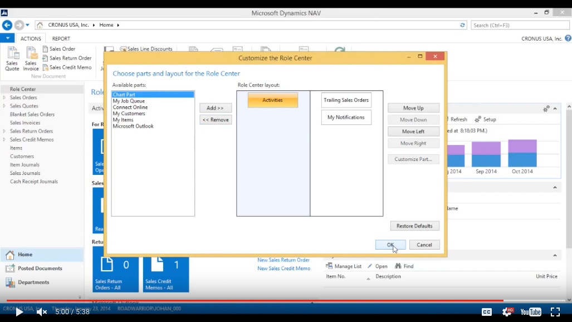This screenshot has height=322, width=572.
Task: Open the application menu dropdown
Action: coord(7,38)
